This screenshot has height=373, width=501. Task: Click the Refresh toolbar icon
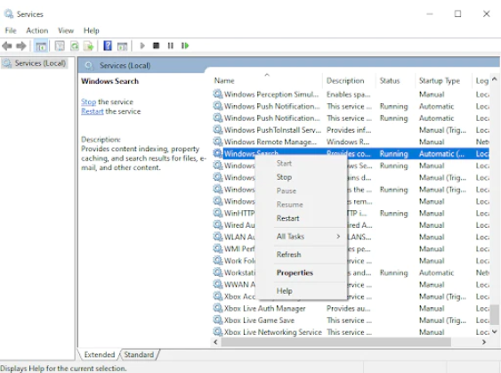[x=75, y=46]
